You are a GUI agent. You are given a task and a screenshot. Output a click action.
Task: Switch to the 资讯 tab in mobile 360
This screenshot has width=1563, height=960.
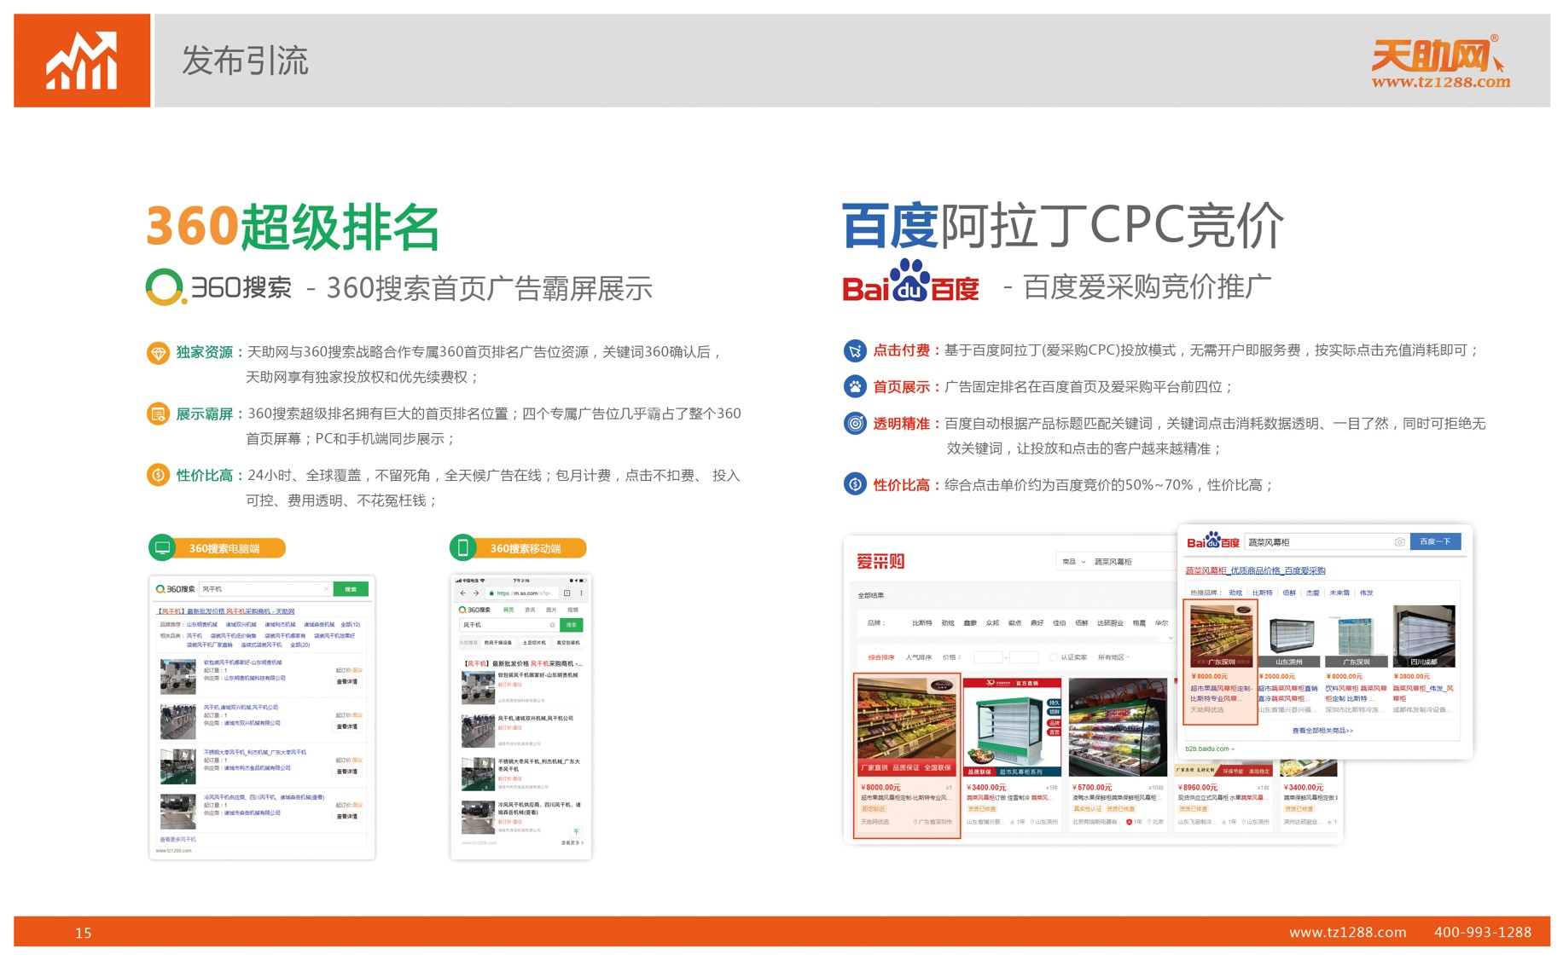(530, 610)
